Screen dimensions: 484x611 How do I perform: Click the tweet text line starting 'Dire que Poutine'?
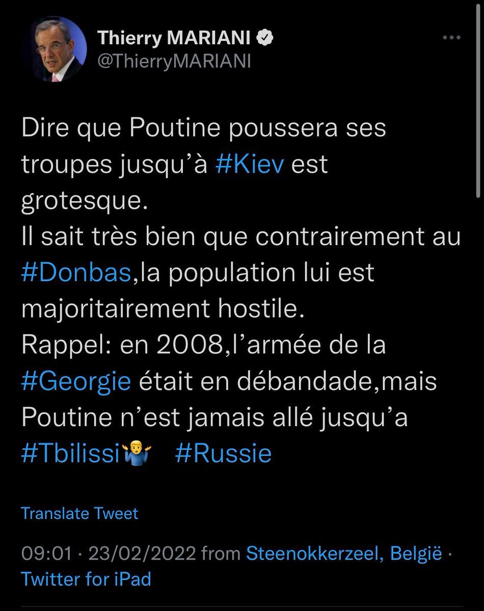click(x=204, y=129)
